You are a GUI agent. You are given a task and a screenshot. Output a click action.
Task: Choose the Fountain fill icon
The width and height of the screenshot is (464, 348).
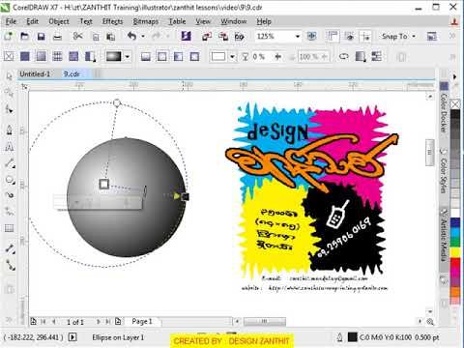41,57
